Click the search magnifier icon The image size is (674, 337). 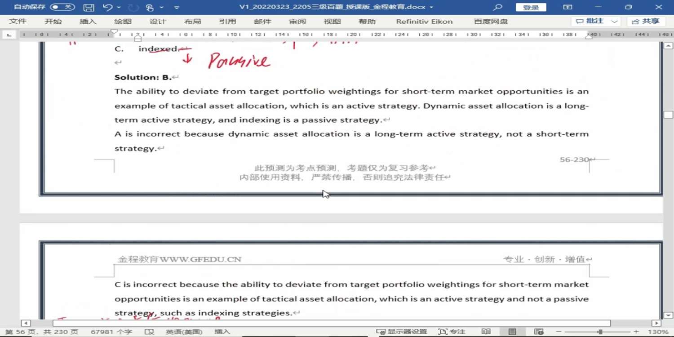497,7
